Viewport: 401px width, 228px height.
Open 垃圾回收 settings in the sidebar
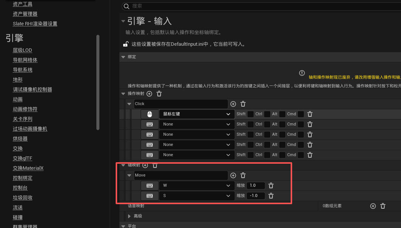[x=23, y=197]
